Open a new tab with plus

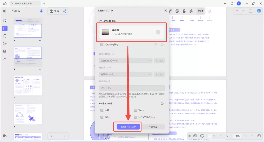click(44, 3)
